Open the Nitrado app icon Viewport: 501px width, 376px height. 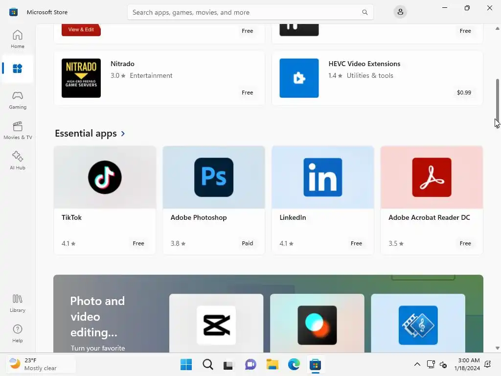pos(81,78)
